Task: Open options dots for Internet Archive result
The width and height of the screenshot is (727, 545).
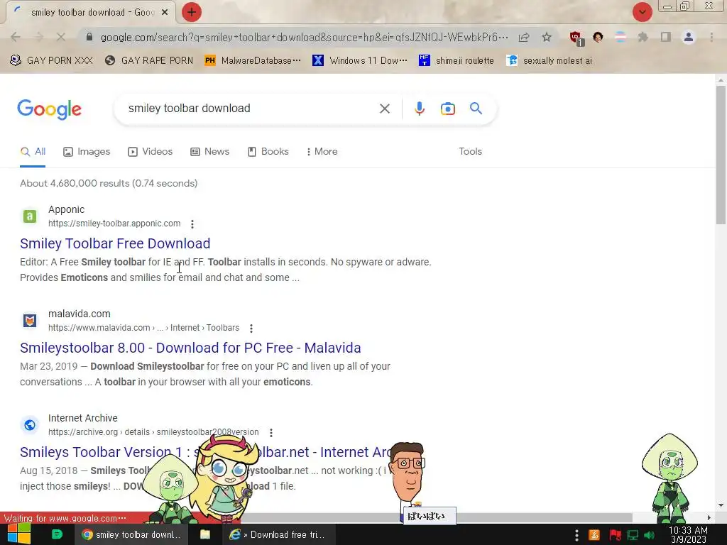Action: coord(271,432)
